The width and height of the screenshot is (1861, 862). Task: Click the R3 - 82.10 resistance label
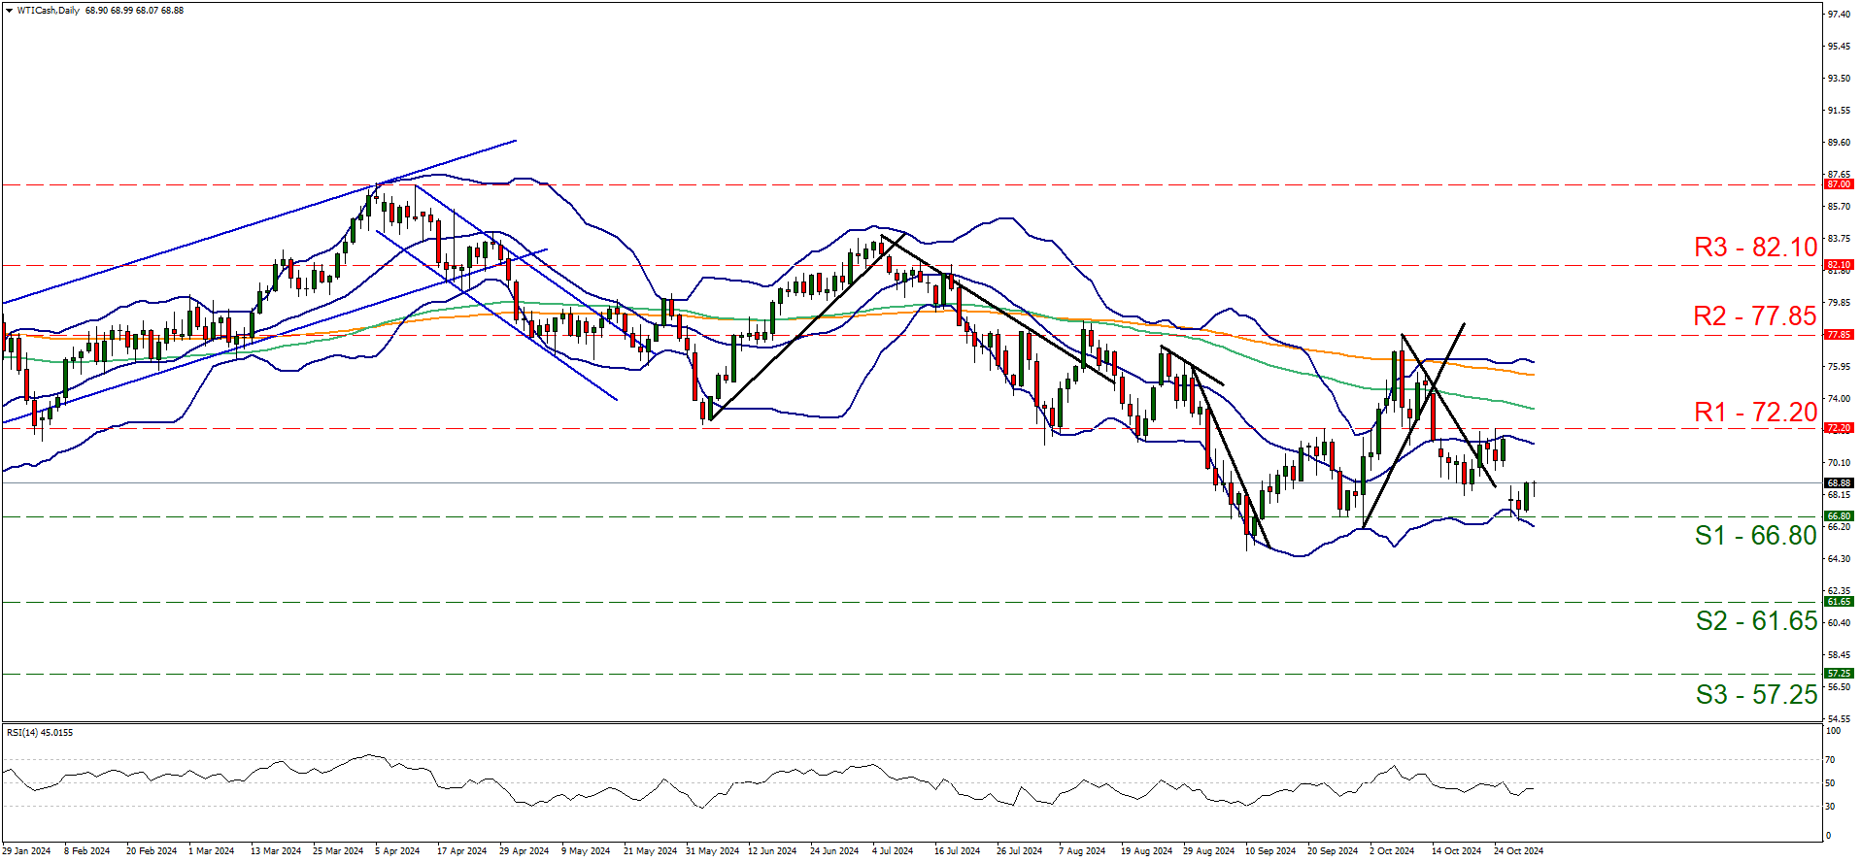pos(1754,248)
